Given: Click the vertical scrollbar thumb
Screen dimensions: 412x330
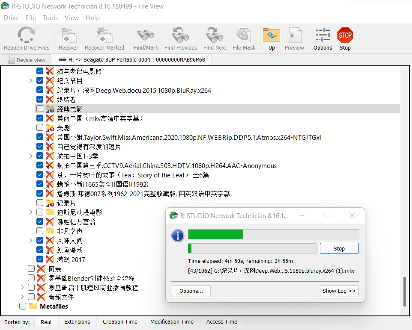Looking at the screenshot, I should pos(405,292).
